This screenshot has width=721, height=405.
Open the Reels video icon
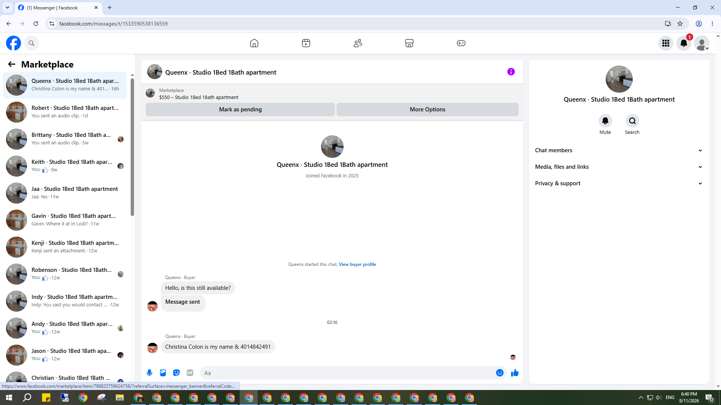(306, 43)
